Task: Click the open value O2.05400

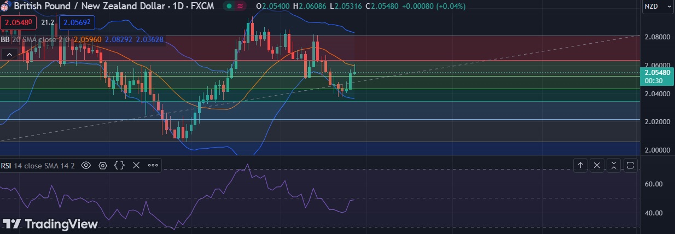Action: pyautogui.click(x=273, y=6)
